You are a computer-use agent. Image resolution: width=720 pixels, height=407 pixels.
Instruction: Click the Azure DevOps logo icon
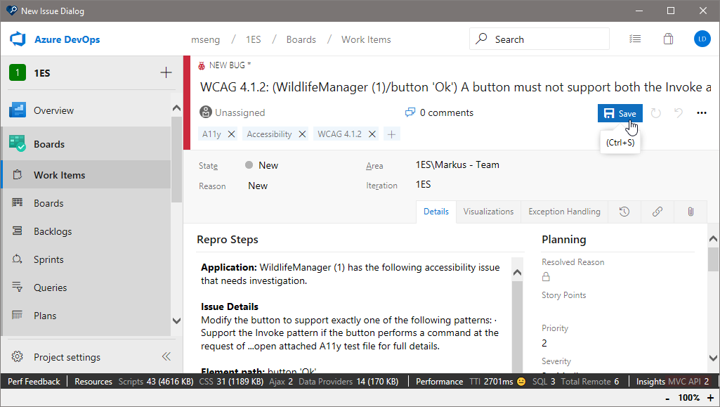tap(18, 39)
